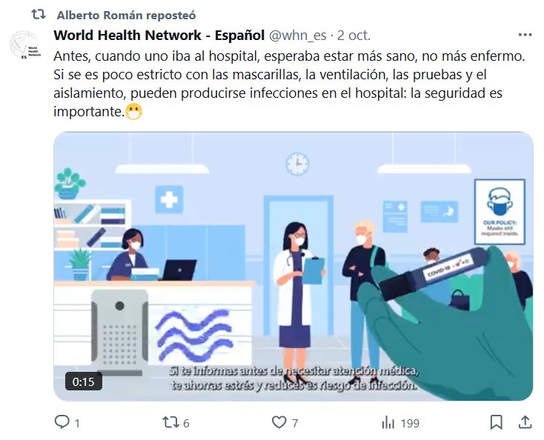Click the repost count 6
Image resolution: width=544 pixels, height=440 pixels.
[x=186, y=423]
